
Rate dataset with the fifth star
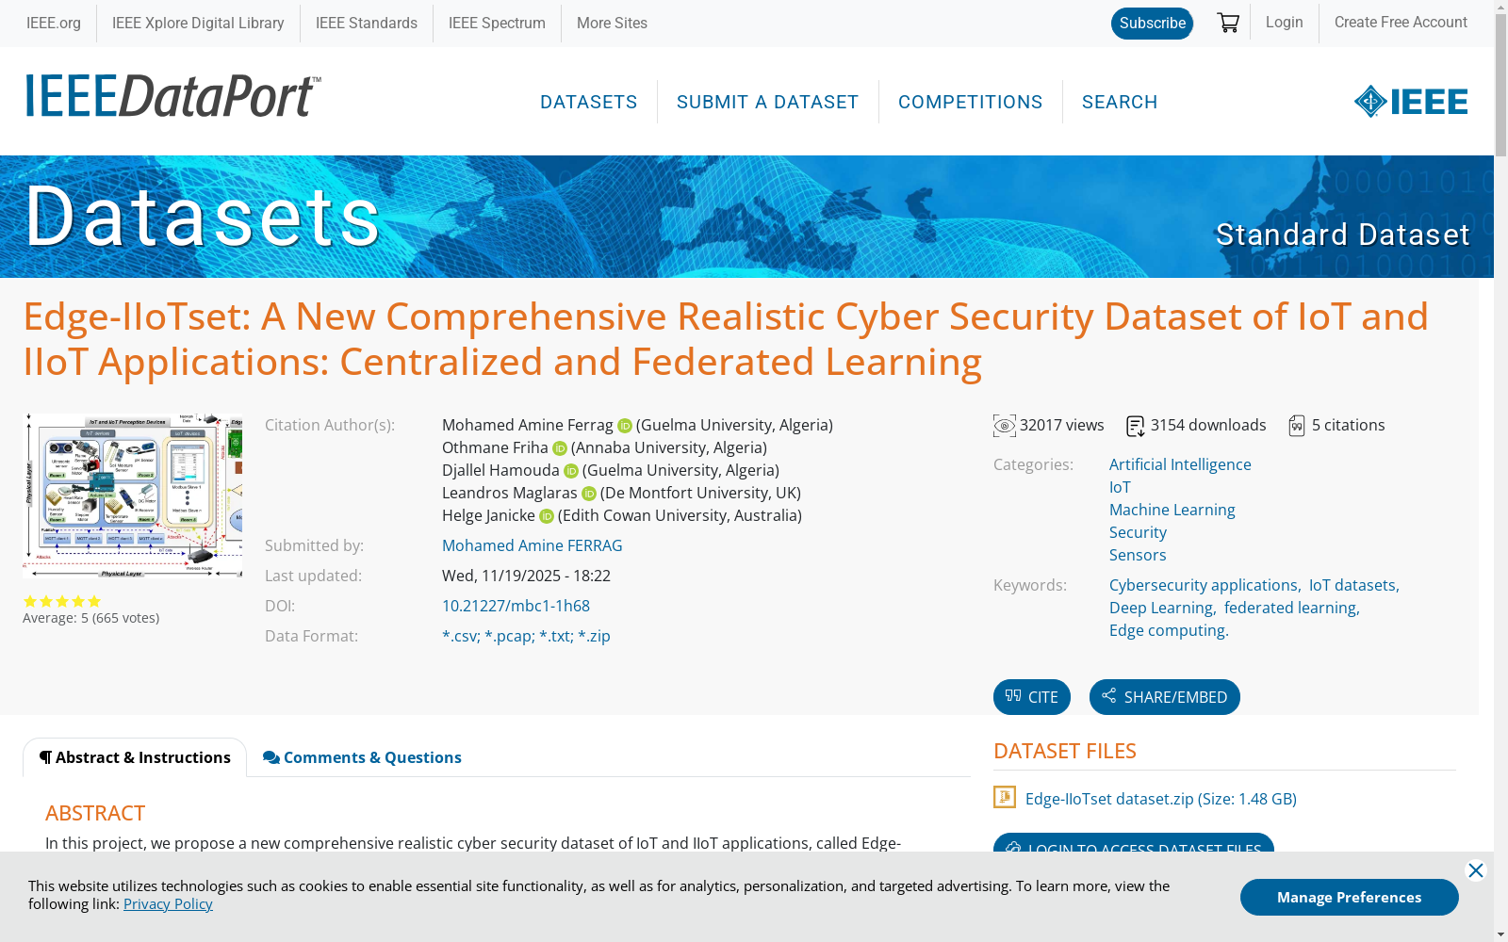coord(94,601)
